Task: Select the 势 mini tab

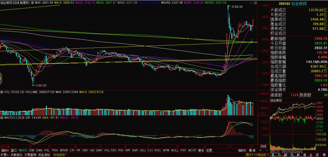Action: coord(292,155)
